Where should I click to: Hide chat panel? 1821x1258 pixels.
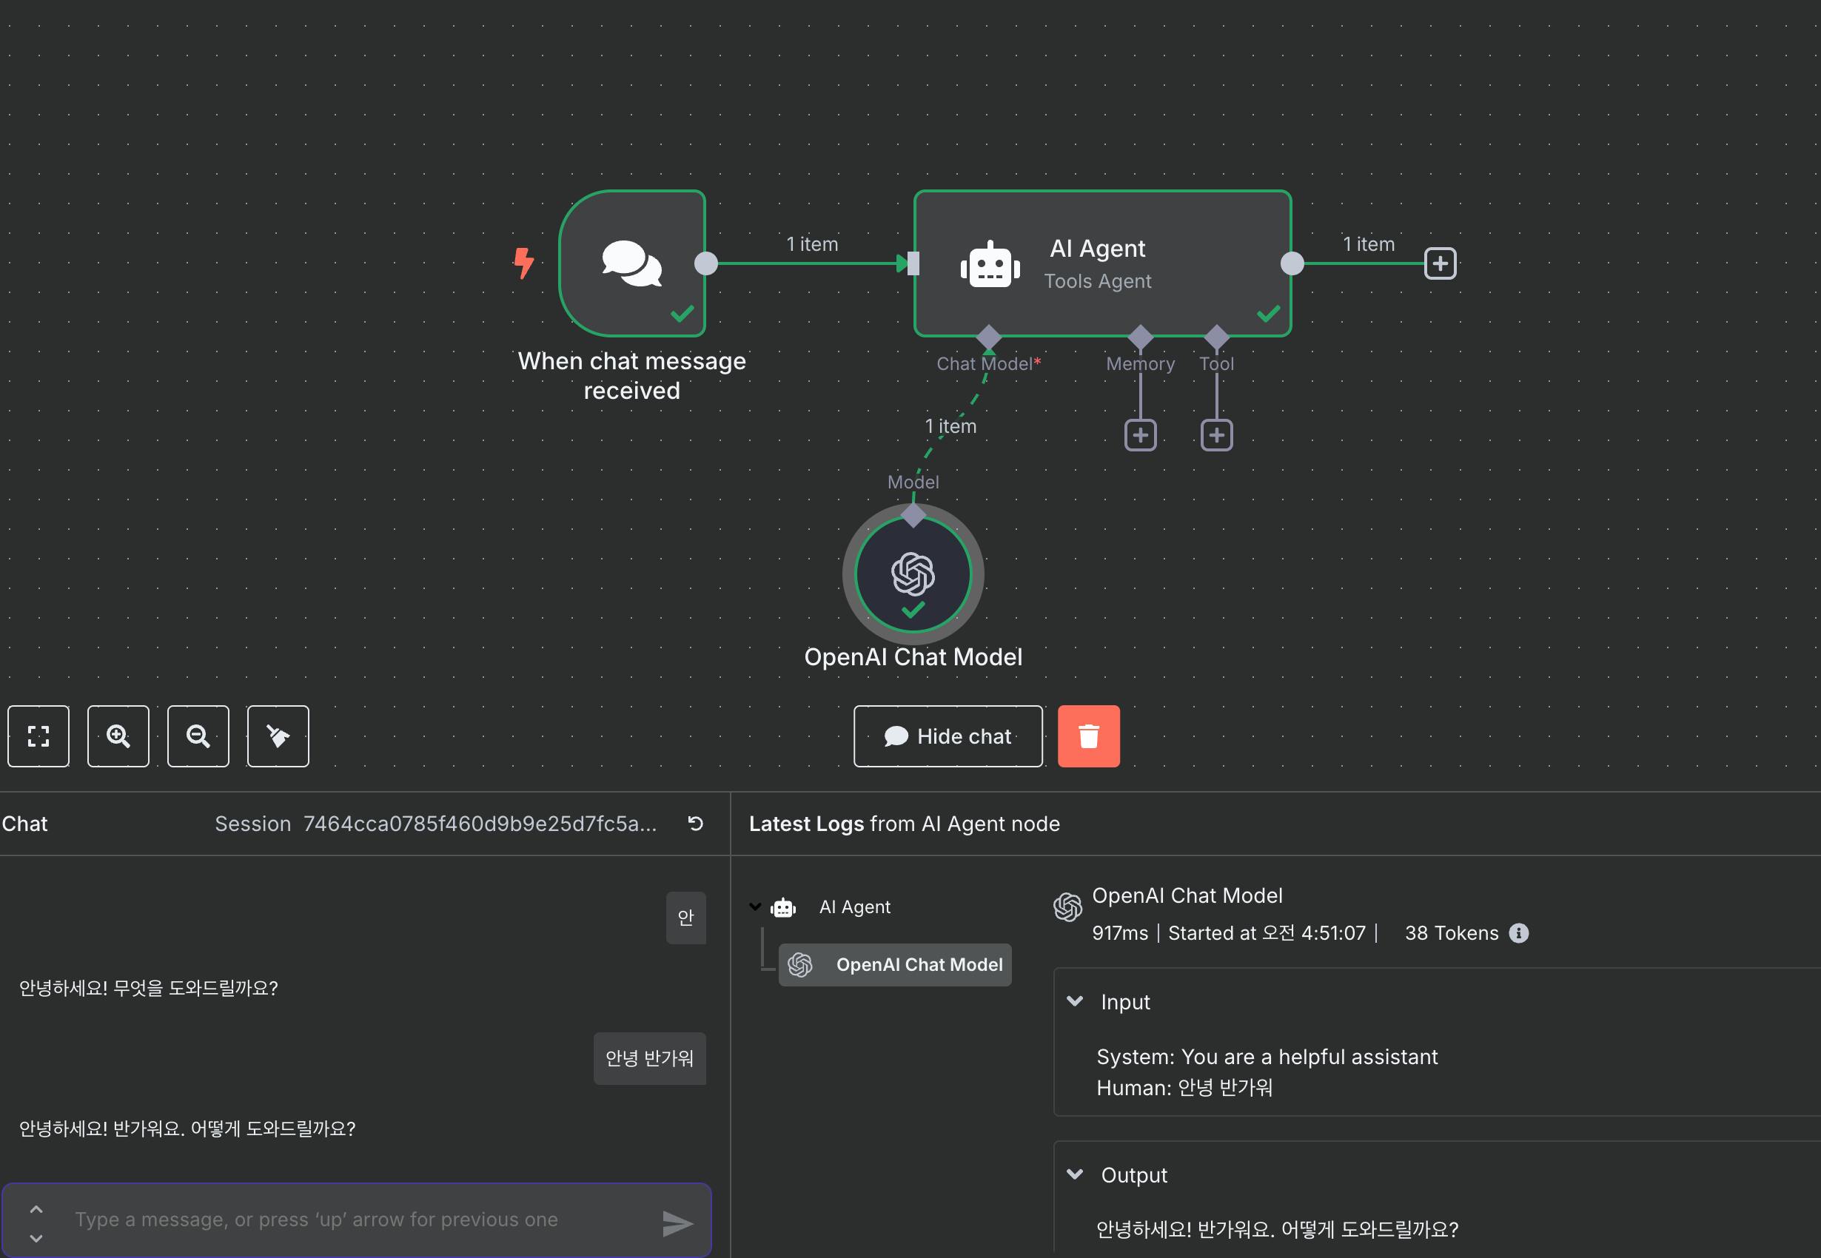pos(948,736)
